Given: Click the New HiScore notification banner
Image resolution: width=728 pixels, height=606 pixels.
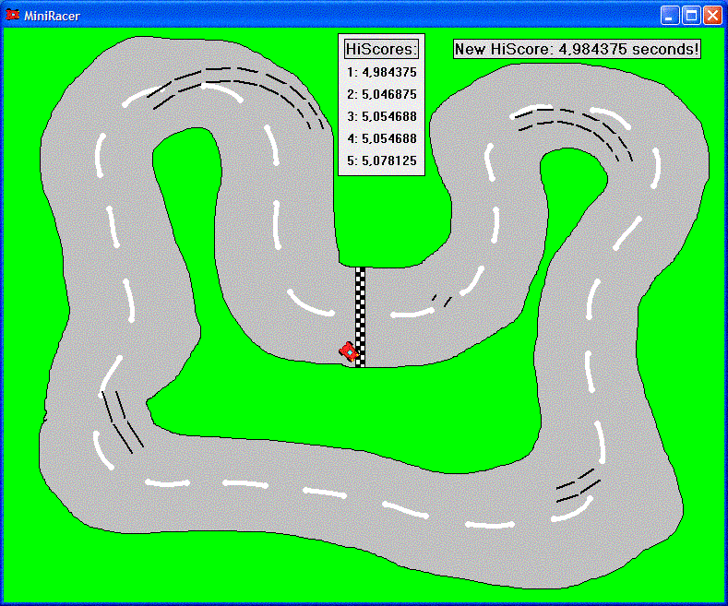Looking at the screenshot, I should 577,49.
